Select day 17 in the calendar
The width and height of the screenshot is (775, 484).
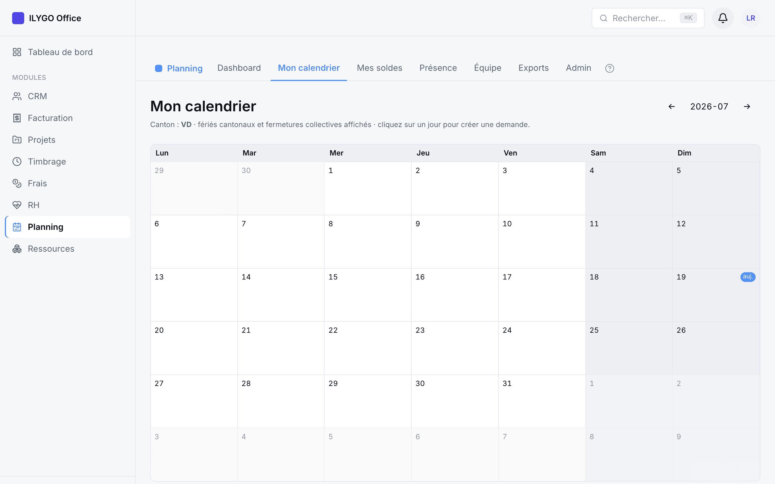pos(542,295)
